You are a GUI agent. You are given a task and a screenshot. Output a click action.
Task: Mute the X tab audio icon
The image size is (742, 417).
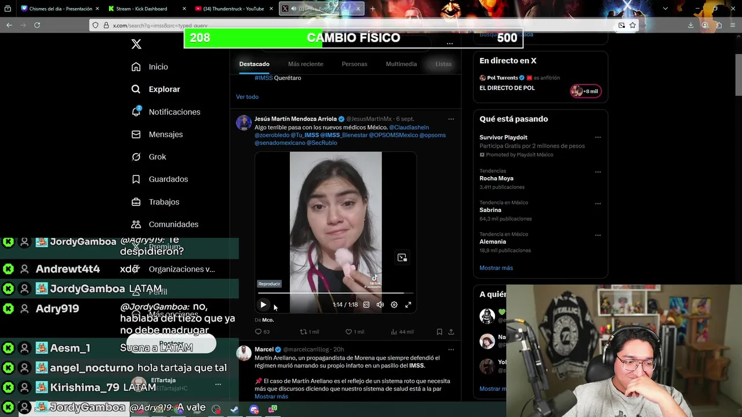pyautogui.click(x=293, y=9)
